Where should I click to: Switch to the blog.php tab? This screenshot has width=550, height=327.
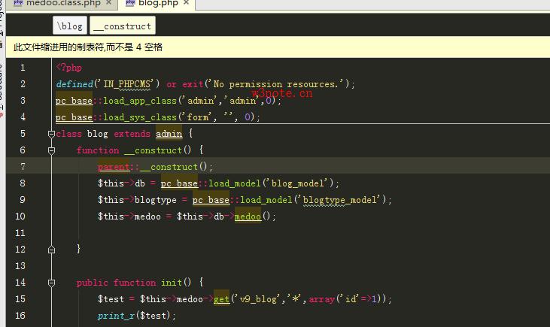158,4
